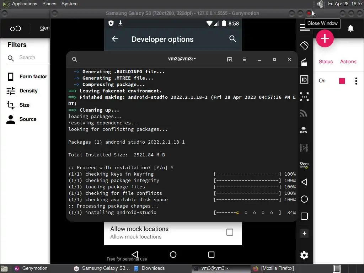The width and height of the screenshot is (364, 273).
Task: Switch to Samsung Galaxy S3 taskbar entry
Action: [102, 268]
